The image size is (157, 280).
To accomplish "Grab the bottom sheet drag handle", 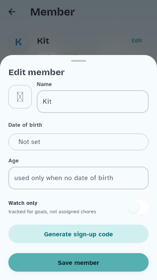I will tap(79, 61).
